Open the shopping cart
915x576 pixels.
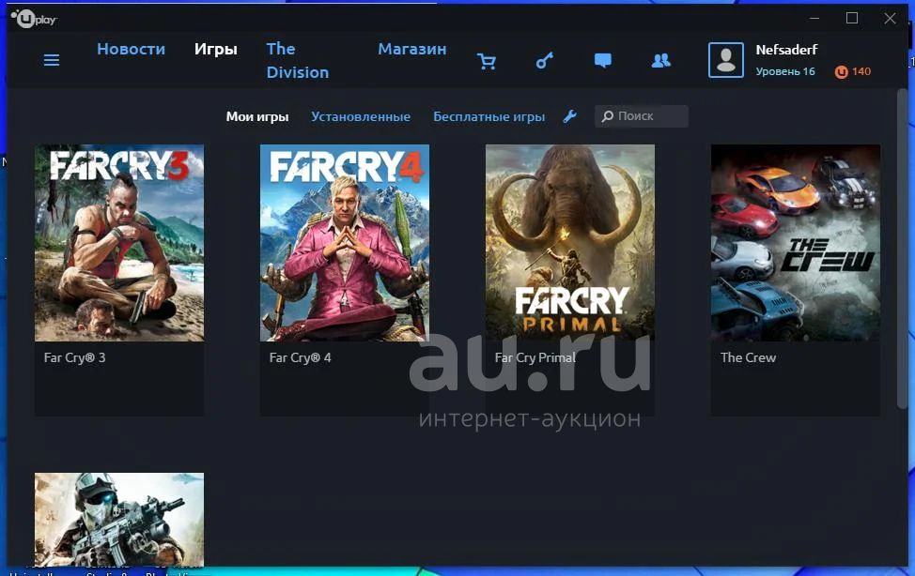point(486,61)
